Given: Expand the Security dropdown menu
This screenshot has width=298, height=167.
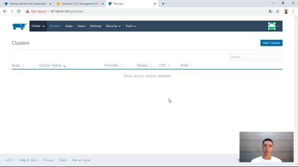Looking at the screenshot, I should point(113,26).
